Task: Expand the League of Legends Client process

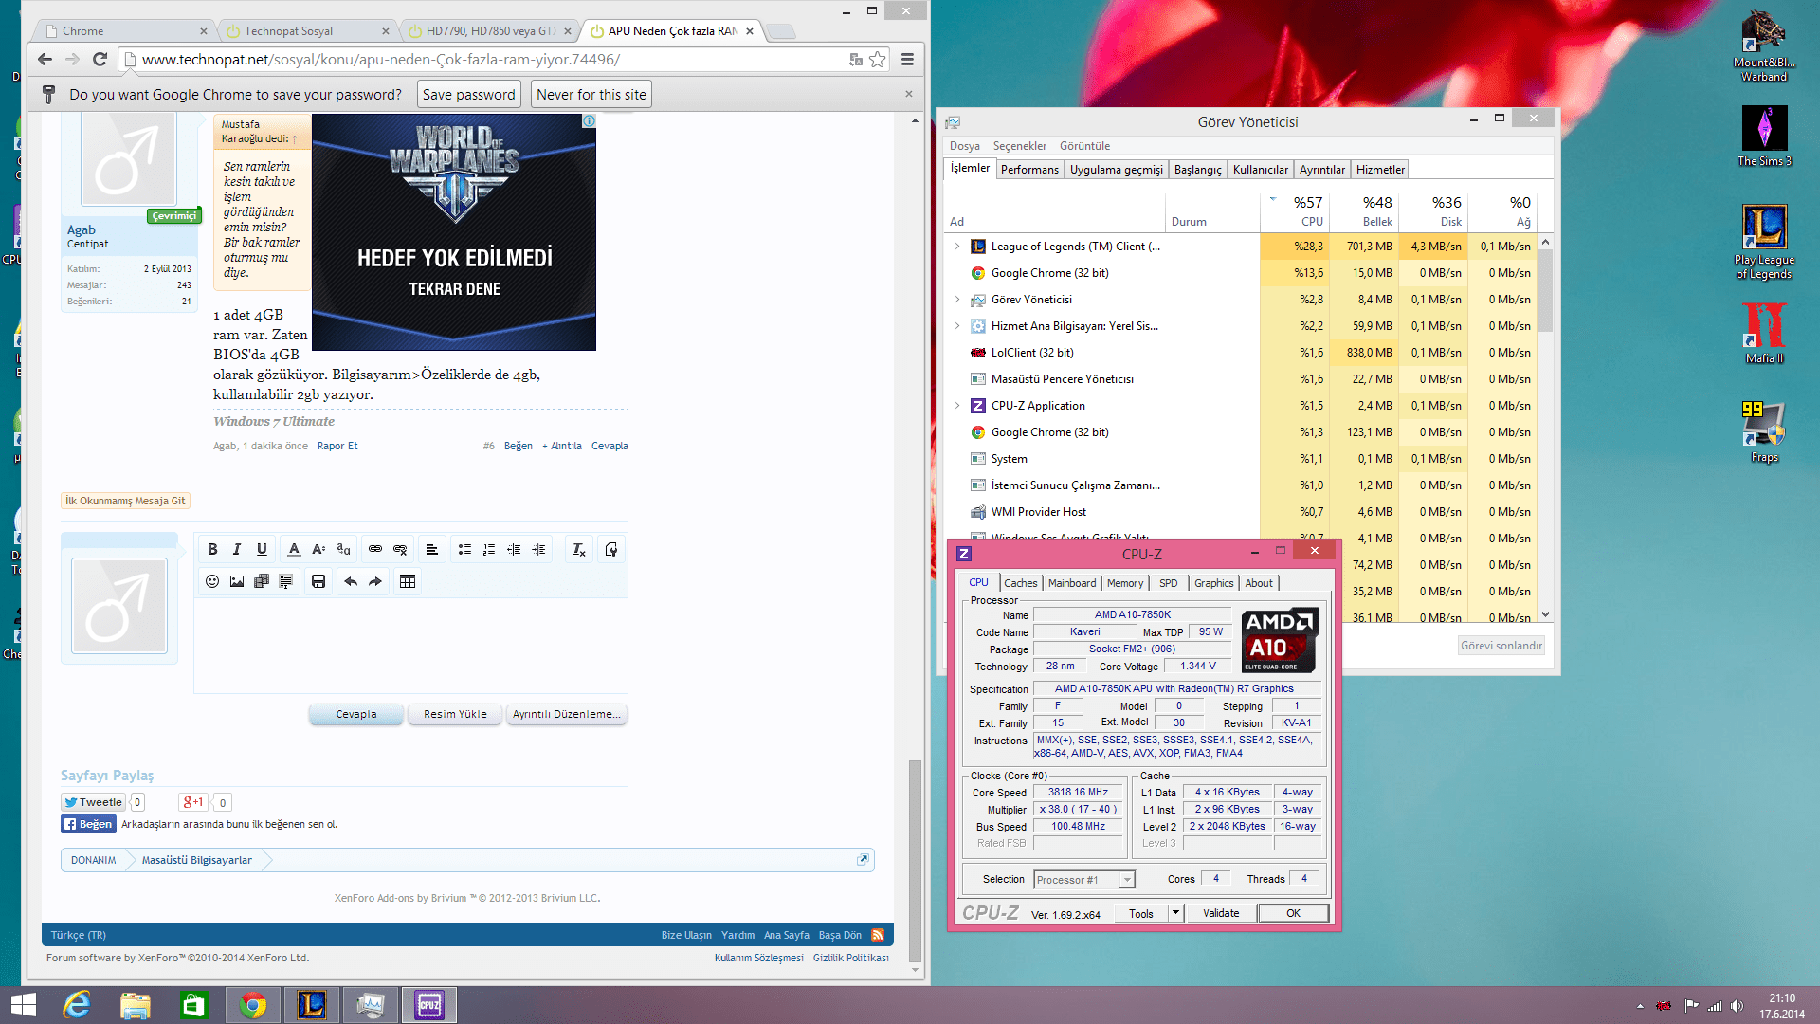Action: click(x=956, y=247)
